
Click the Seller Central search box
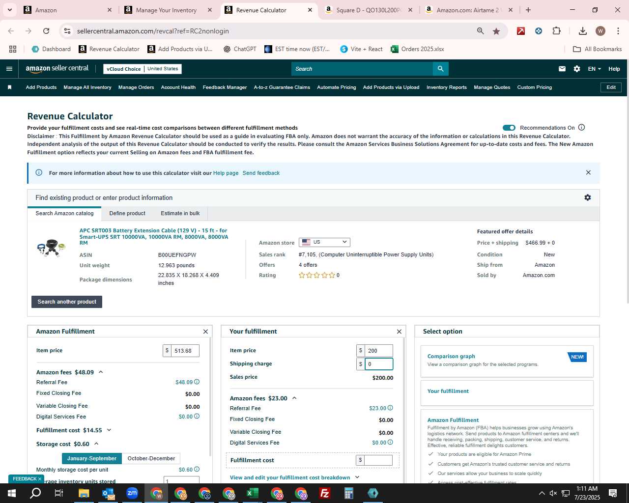pos(362,69)
